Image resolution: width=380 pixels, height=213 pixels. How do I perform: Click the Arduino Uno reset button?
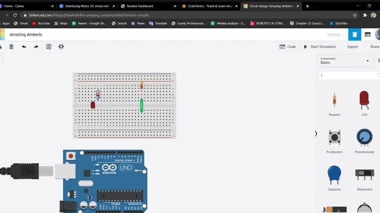[x=71, y=156]
